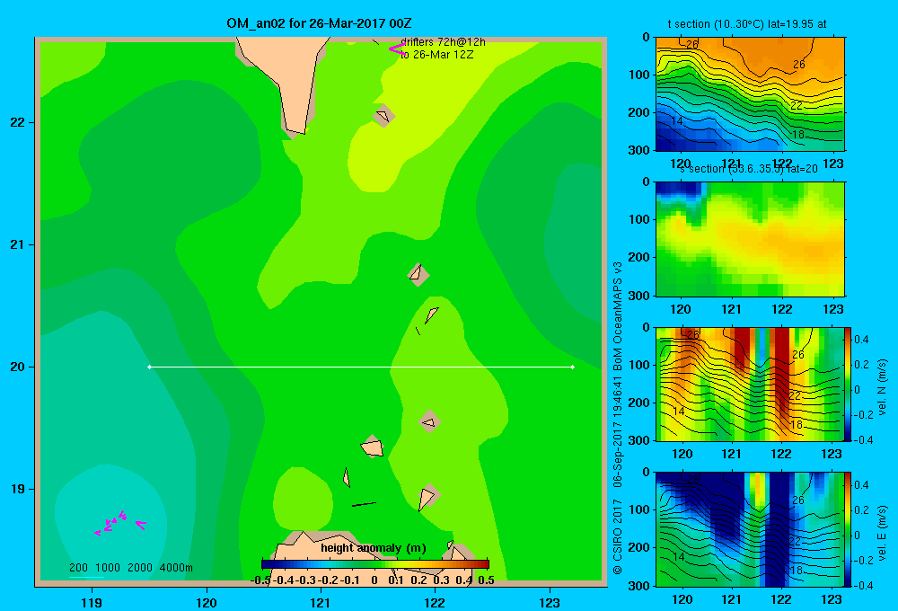Click the 'height anomaly (m)' label

(x=374, y=548)
